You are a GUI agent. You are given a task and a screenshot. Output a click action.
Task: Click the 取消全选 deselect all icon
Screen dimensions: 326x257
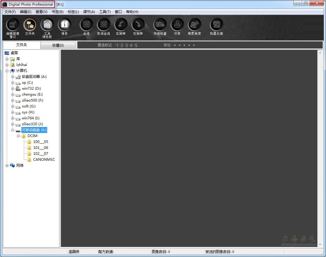click(x=104, y=25)
